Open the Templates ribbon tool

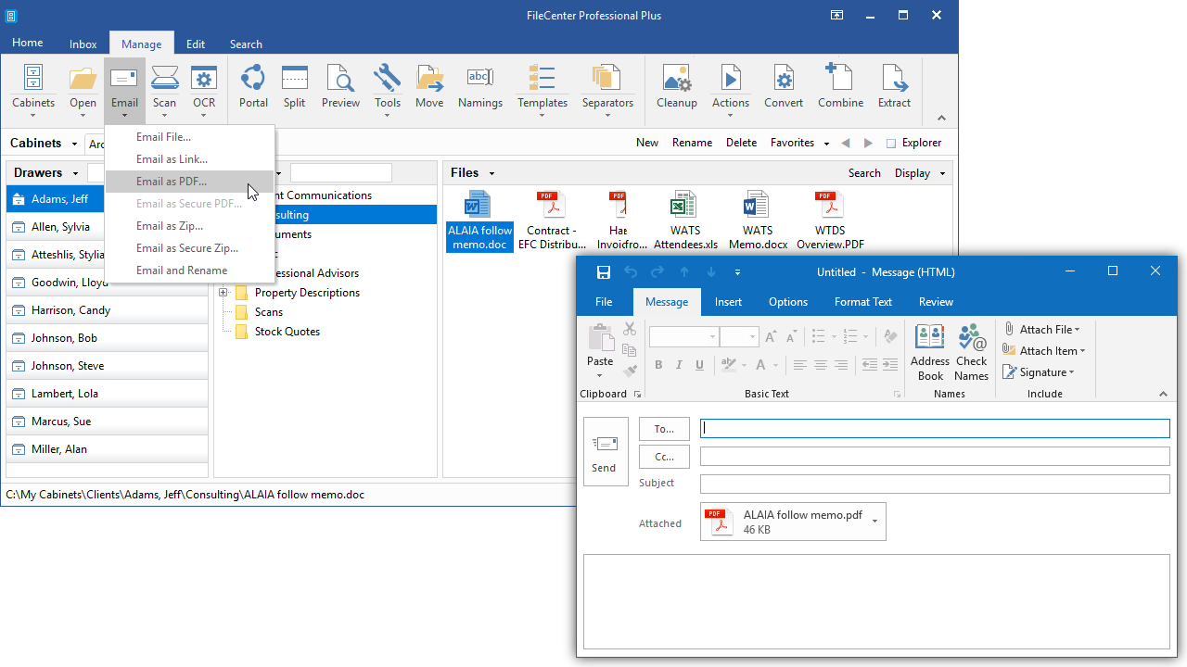click(x=542, y=88)
